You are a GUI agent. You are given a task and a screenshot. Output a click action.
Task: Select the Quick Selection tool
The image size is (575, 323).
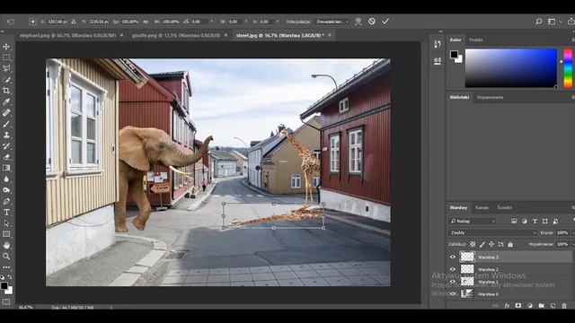(6, 80)
